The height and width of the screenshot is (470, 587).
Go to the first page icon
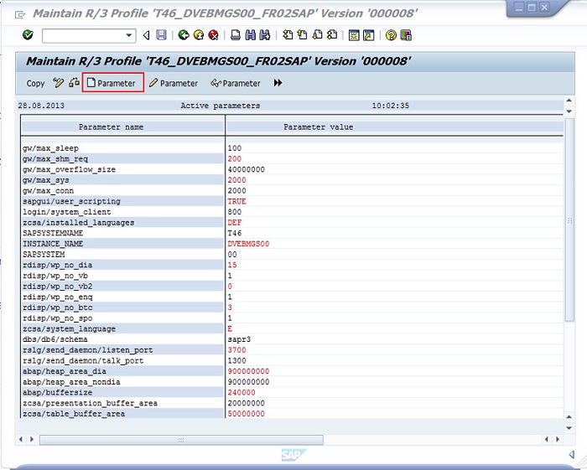[x=288, y=35]
